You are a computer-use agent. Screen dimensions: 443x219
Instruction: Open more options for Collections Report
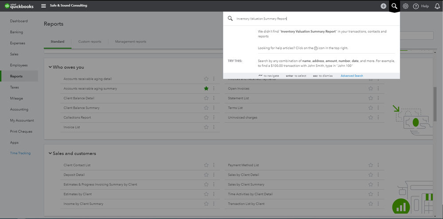tap(214, 118)
